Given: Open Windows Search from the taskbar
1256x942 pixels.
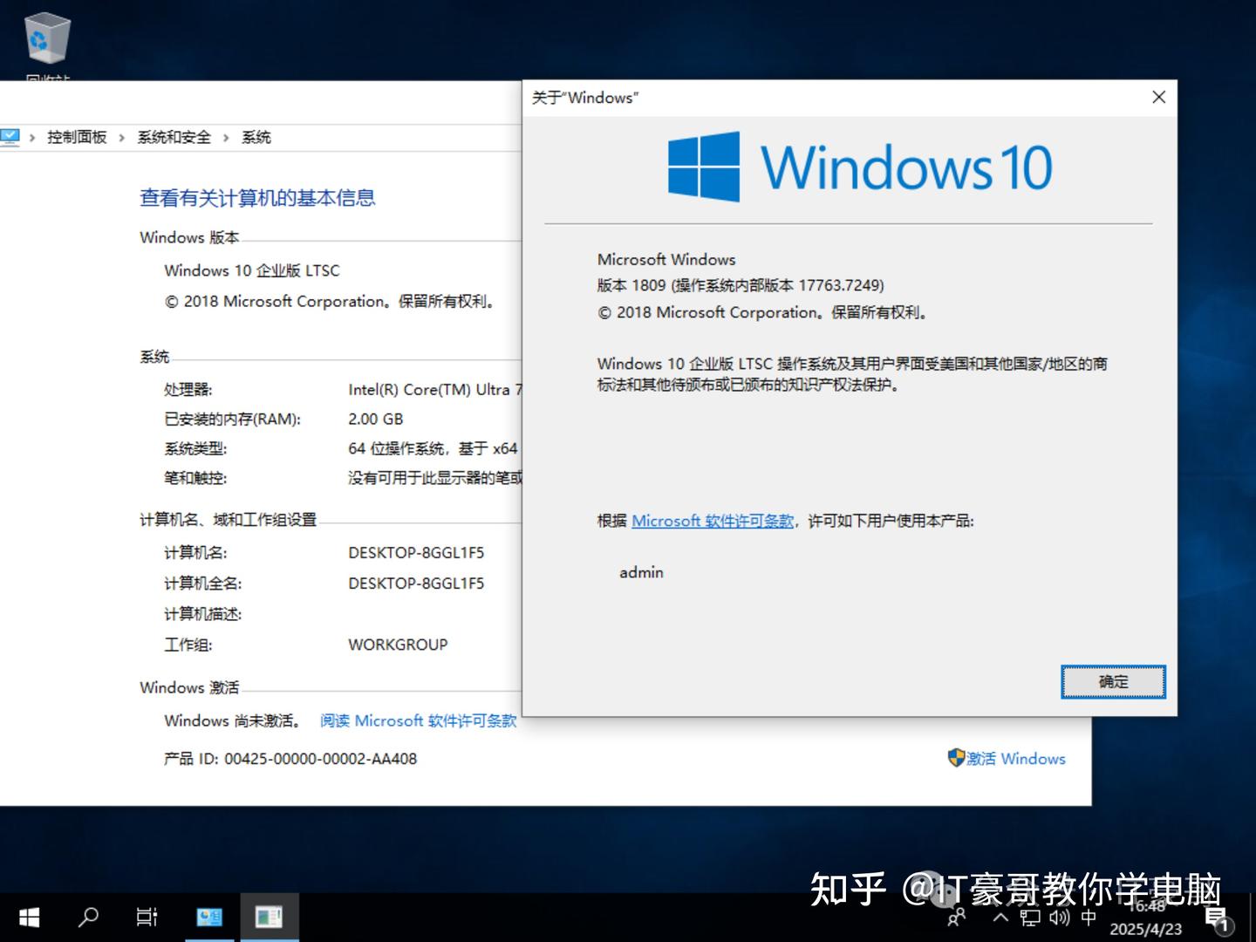Looking at the screenshot, I should [87, 917].
